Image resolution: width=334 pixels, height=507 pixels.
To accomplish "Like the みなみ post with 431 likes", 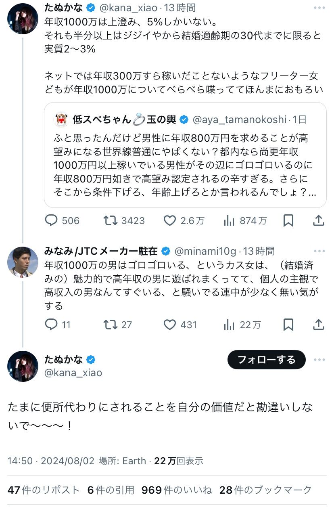I will (x=170, y=325).
